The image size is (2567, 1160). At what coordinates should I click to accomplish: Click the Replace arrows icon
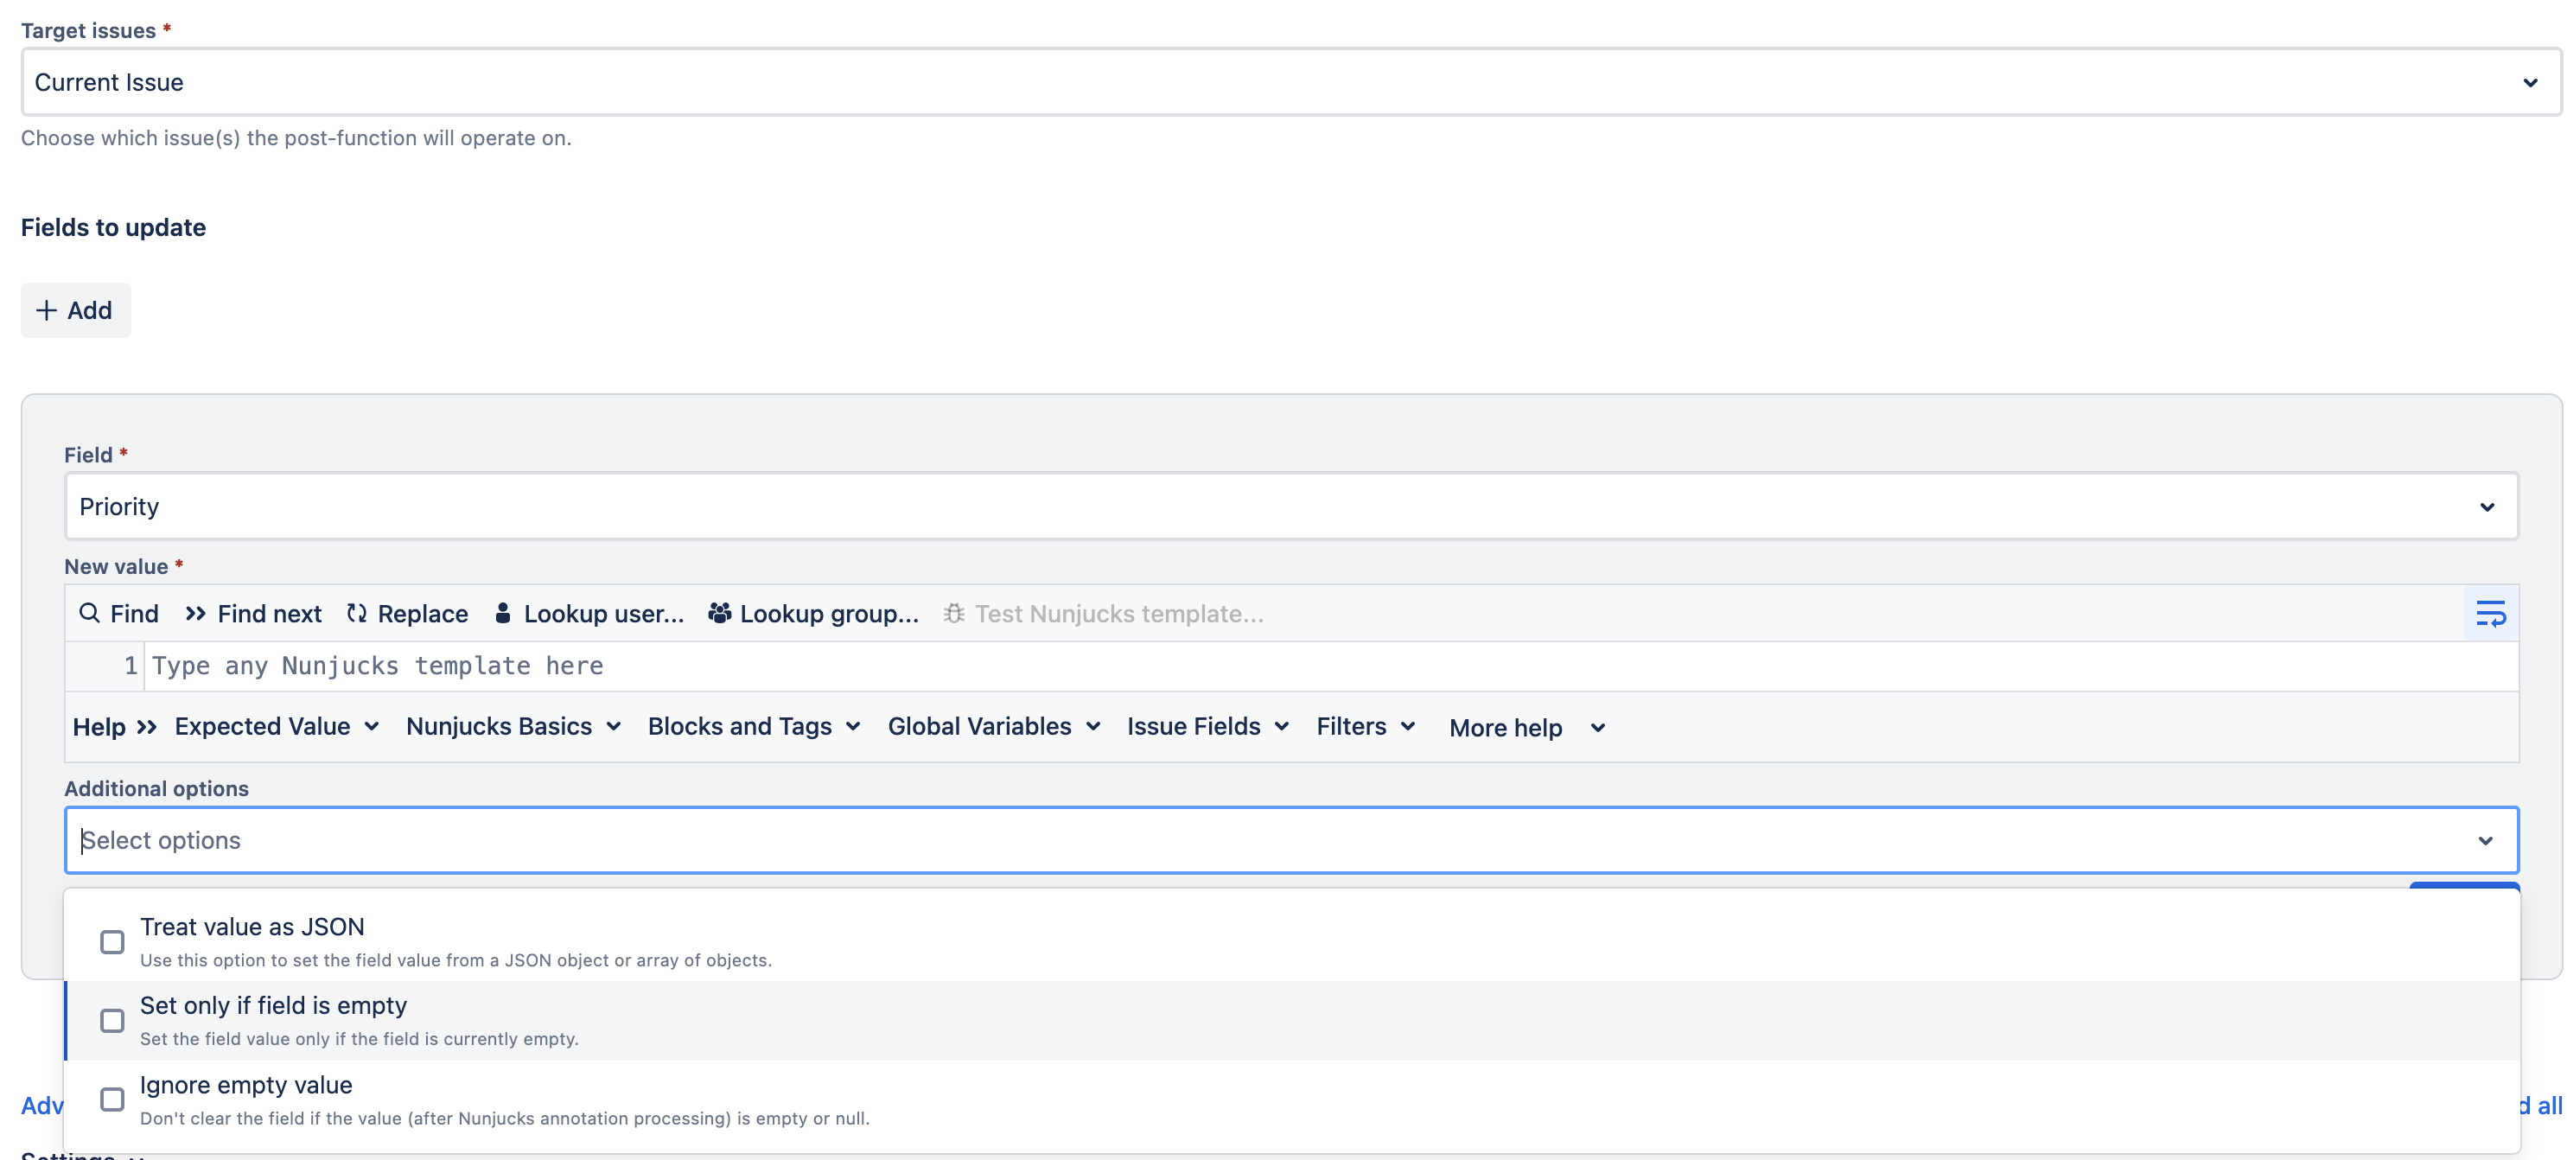[357, 613]
